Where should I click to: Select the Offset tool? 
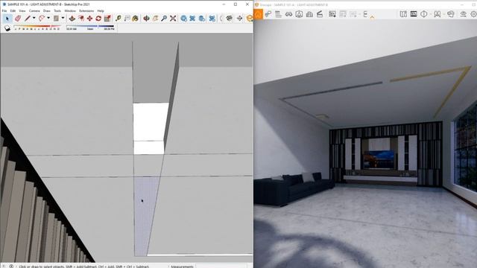(x=81, y=19)
